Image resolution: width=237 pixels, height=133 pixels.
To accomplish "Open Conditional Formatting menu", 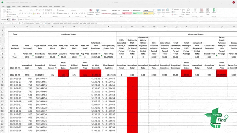I will point(91,11).
